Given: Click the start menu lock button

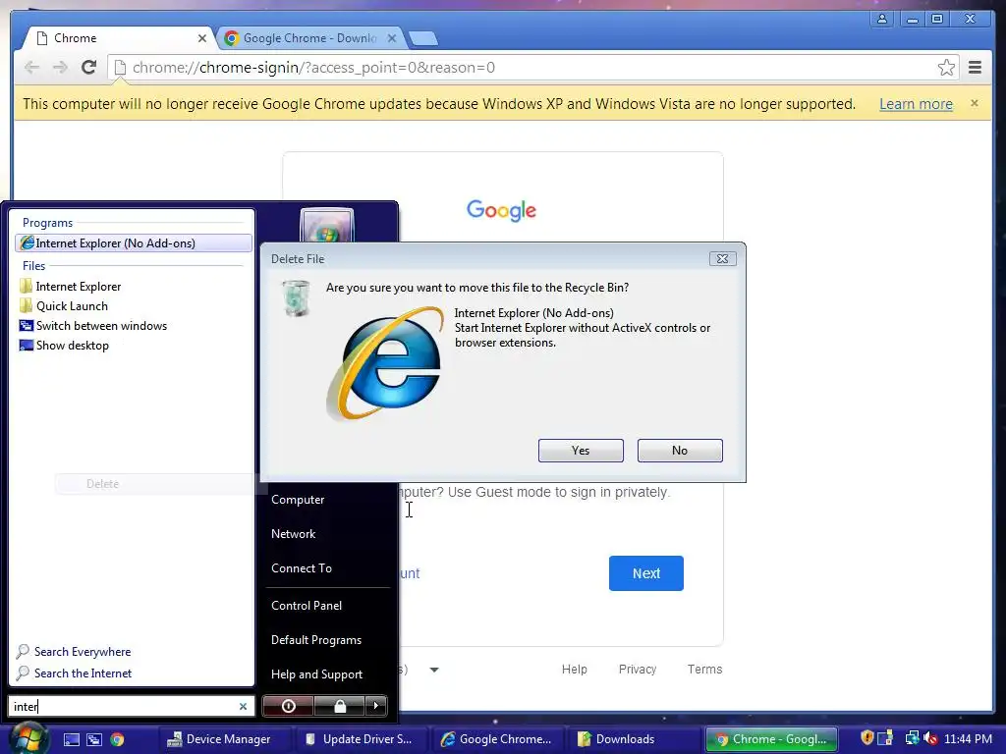Looking at the screenshot, I should point(339,706).
